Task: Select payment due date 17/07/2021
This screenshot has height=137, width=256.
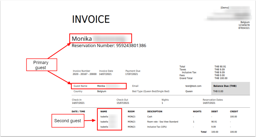Action: (x=131, y=74)
